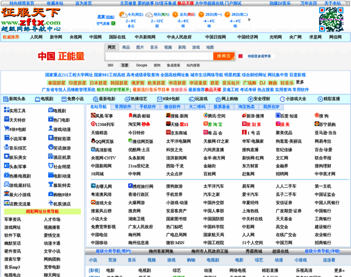Click 设为首页 at the top
The width and height of the screenshot is (351, 277).
[83, 3]
